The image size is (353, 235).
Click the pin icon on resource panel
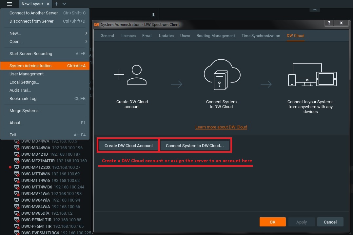[x=153, y=15]
